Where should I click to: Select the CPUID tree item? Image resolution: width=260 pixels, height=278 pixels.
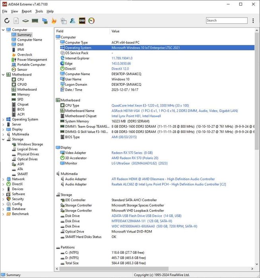(22, 84)
